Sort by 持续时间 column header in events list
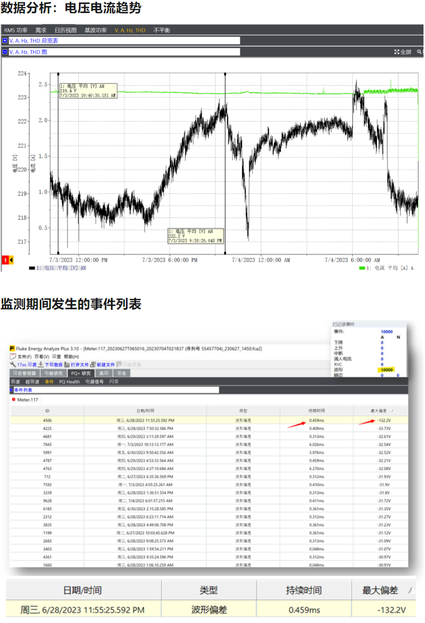The height and width of the screenshot is (623, 425). [316, 411]
